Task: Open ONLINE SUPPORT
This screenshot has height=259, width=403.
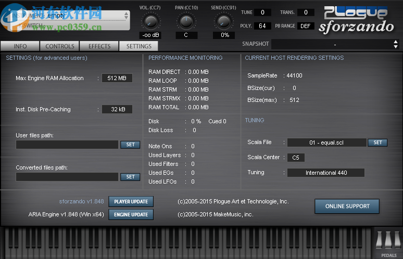Action: [x=347, y=206]
